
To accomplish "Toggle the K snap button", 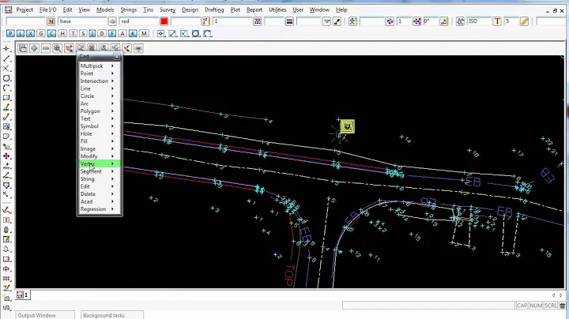I will 133,34.
